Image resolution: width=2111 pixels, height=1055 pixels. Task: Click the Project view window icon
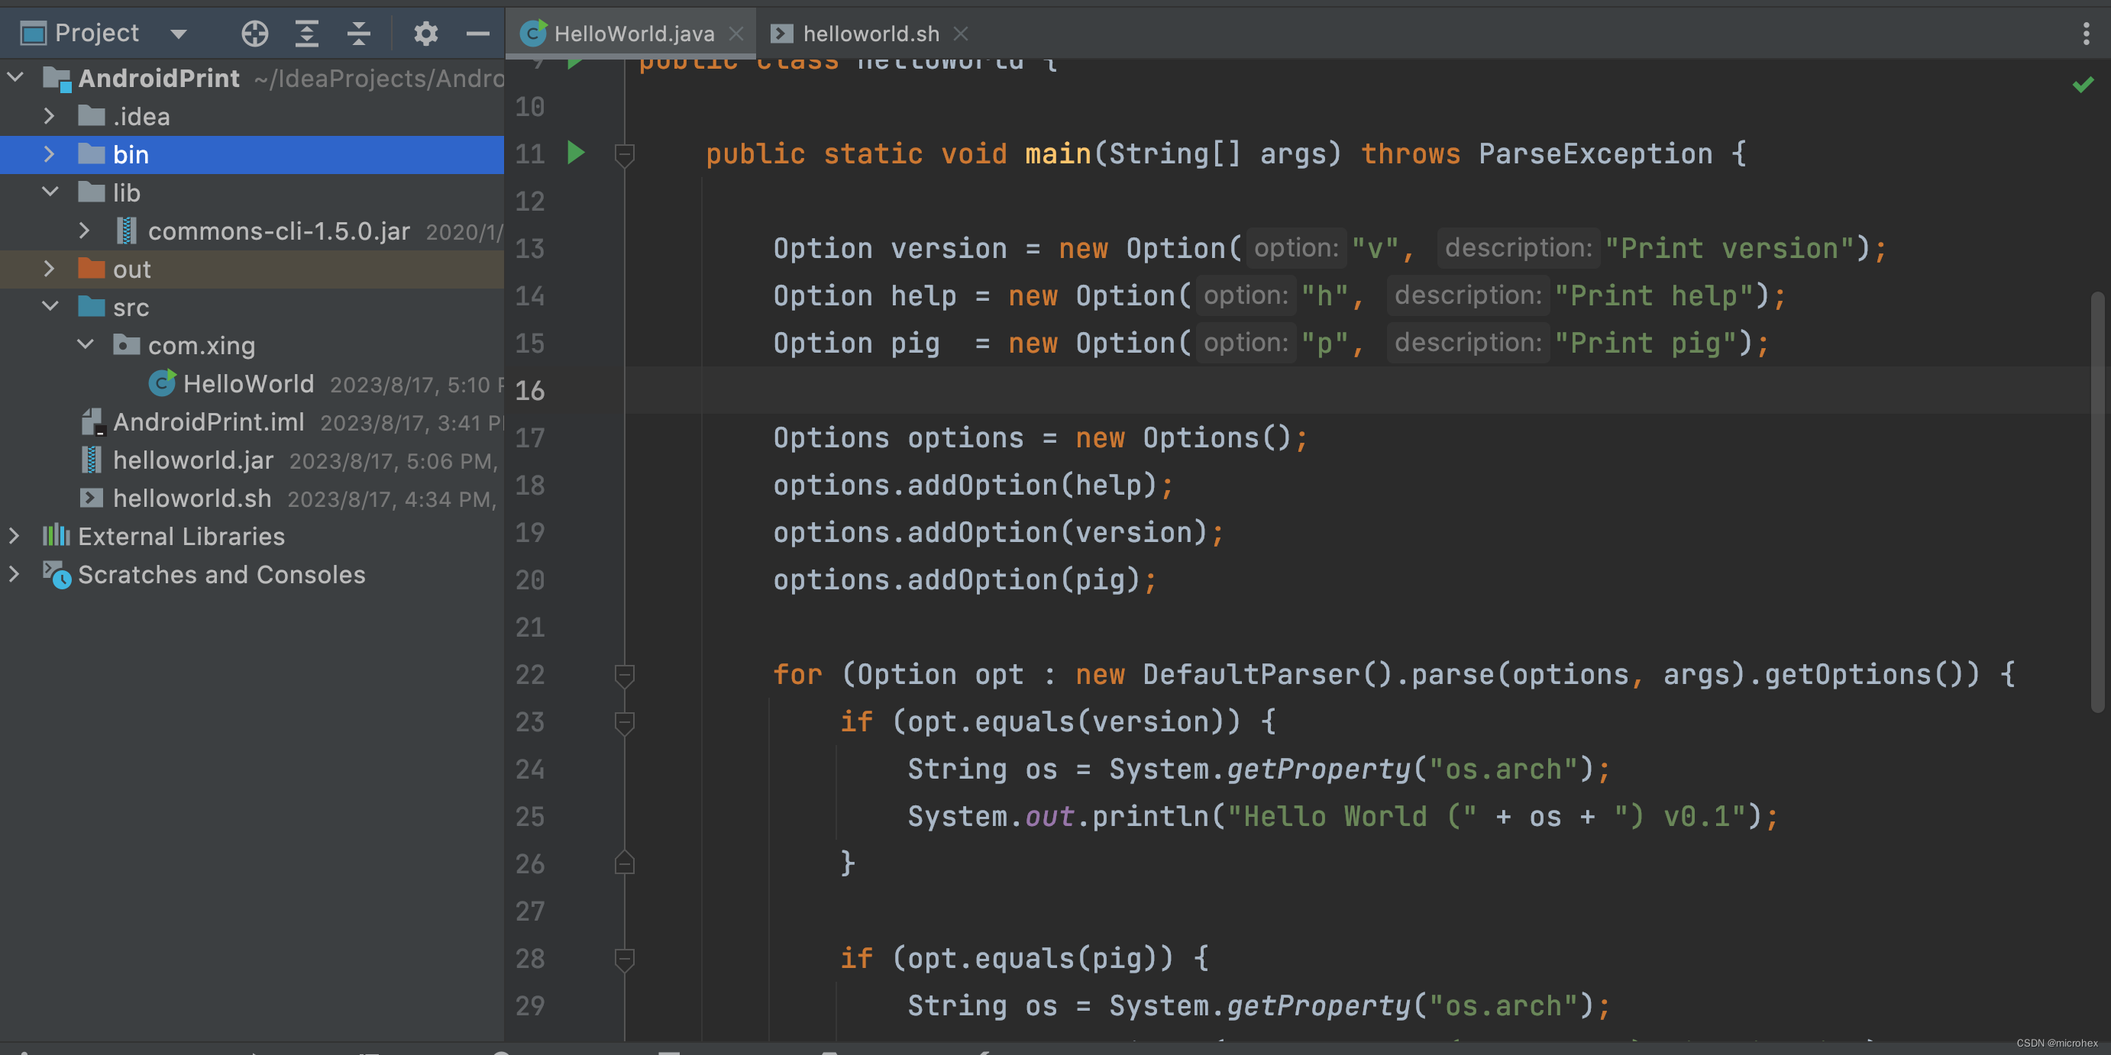click(x=34, y=34)
